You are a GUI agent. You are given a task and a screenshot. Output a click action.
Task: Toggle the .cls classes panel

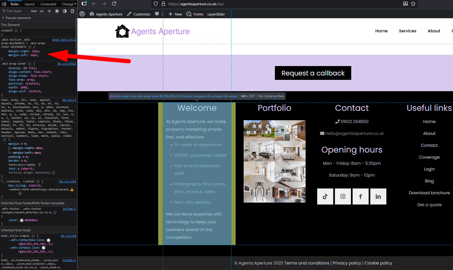[x=41, y=11]
